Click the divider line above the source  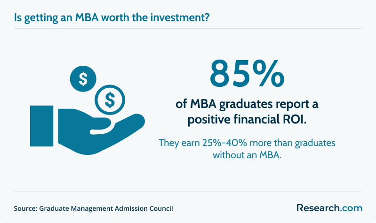pos(188,192)
